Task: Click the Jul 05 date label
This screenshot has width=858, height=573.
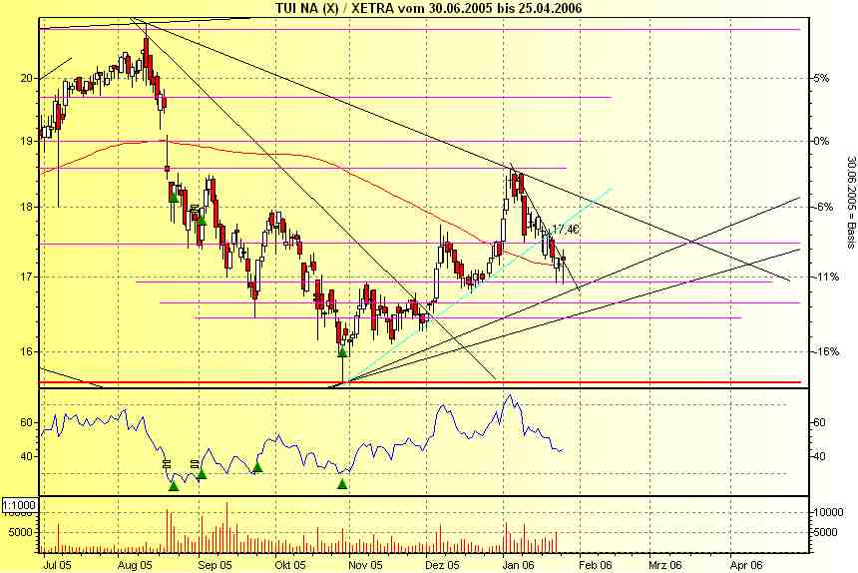Action: [57, 564]
